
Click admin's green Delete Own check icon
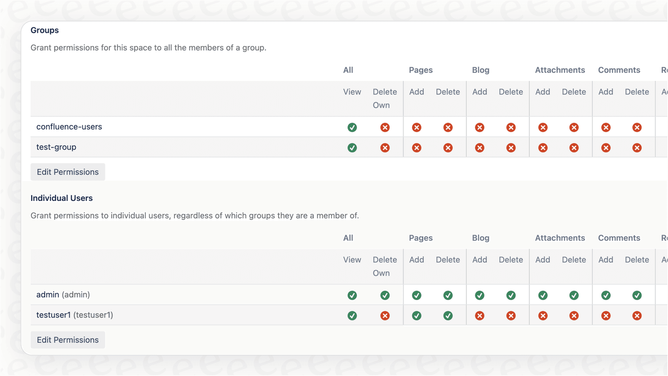[384, 295]
